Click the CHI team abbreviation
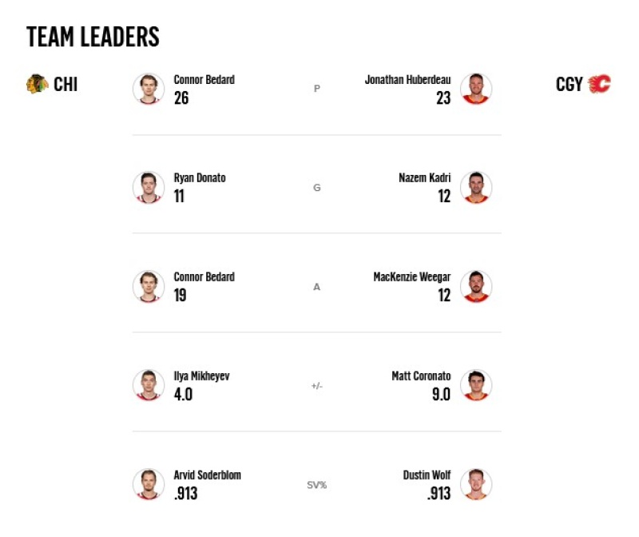639x537 pixels. coord(65,85)
